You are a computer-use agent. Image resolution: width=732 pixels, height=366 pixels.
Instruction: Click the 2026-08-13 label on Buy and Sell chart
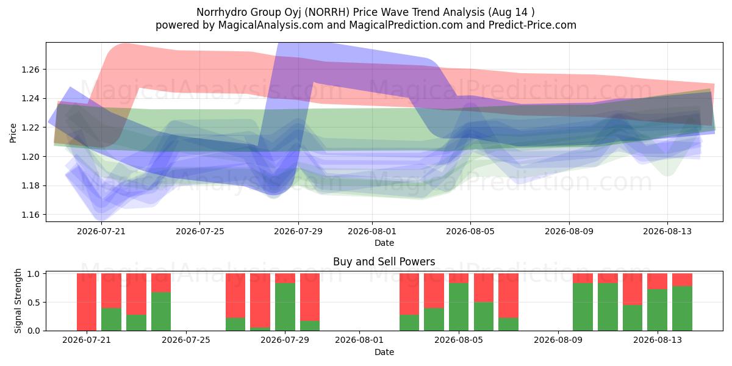tap(658, 340)
